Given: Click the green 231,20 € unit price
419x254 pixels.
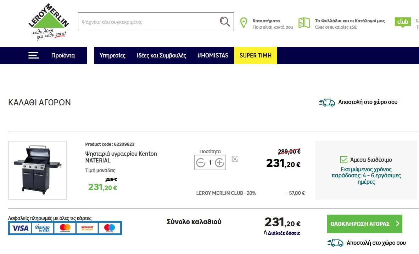Looking at the screenshot, I should [102, 187].
